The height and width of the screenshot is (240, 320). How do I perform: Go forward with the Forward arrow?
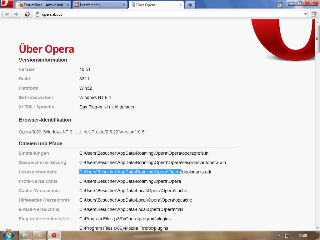[16, 14]
